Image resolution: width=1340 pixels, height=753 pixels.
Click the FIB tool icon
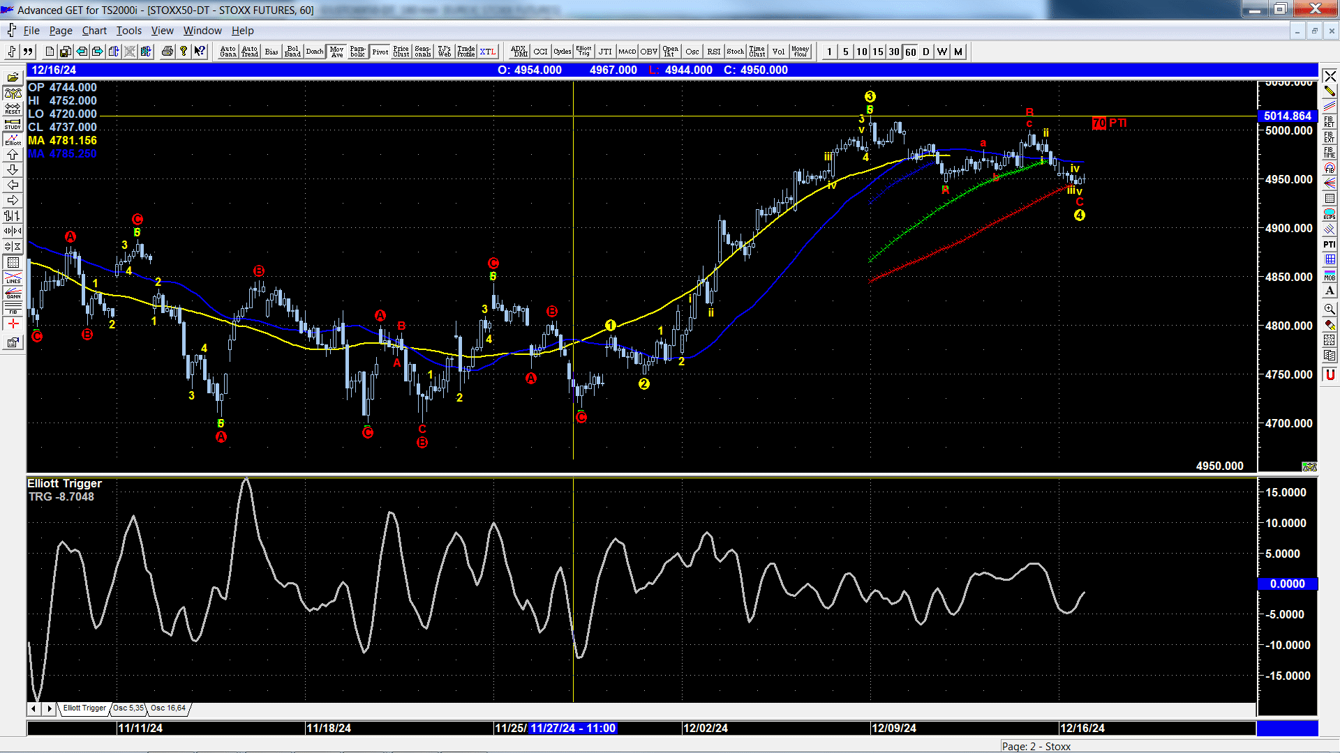click(13, 308)
